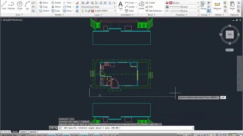This screenshot has height=136, width=243.
Task: Toggle LWT lineweight display in status bar
Action: 101,135
